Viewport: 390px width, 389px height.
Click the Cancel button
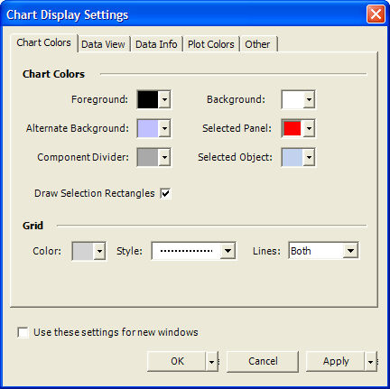click(x=263, y=361)
